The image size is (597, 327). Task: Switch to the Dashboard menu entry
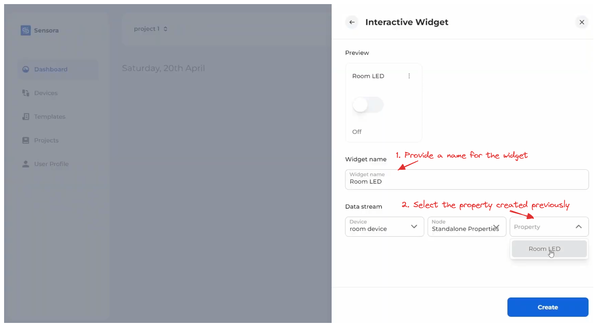[50, 69]
